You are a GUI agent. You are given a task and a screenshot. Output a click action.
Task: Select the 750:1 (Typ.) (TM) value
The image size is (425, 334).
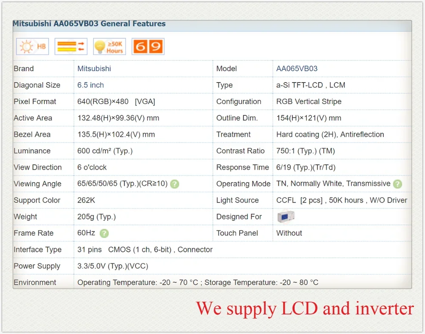tap(306, 151)
